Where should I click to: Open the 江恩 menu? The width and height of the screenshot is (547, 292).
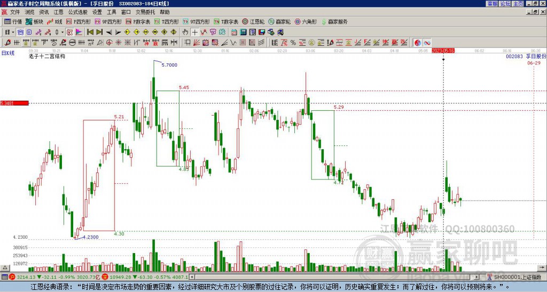[59, 12]
